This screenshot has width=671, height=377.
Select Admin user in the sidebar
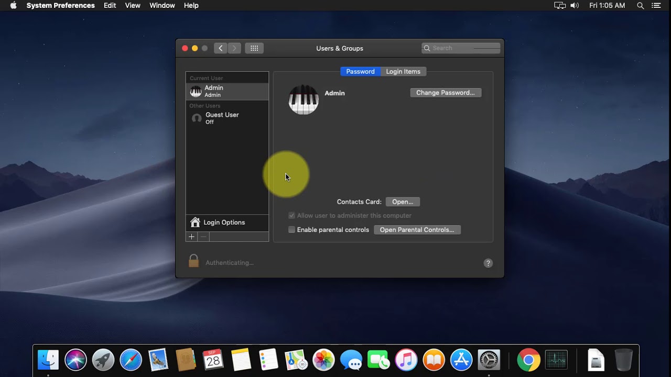point(227,91)
